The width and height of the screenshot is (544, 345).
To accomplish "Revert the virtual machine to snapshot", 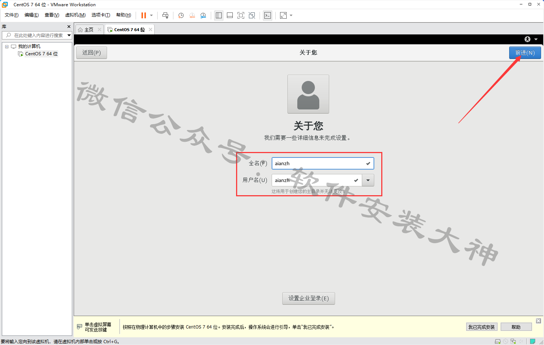I will coord(192,15).
